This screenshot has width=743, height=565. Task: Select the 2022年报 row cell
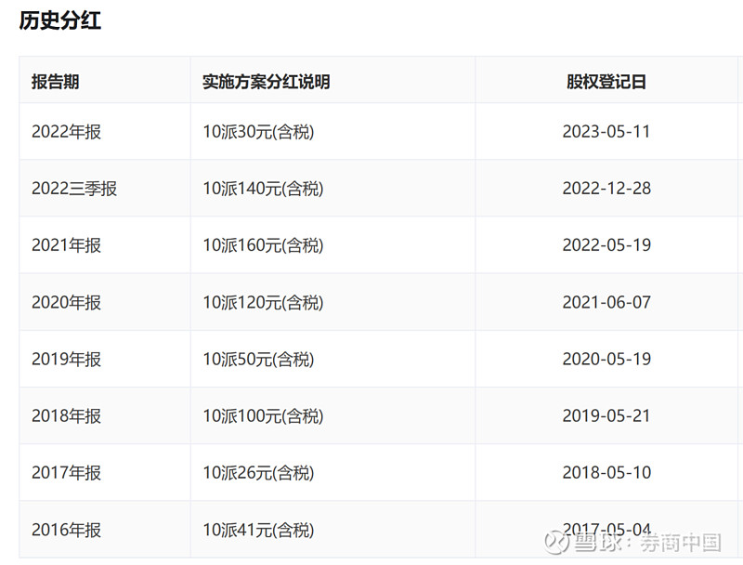tap(66, 132)
